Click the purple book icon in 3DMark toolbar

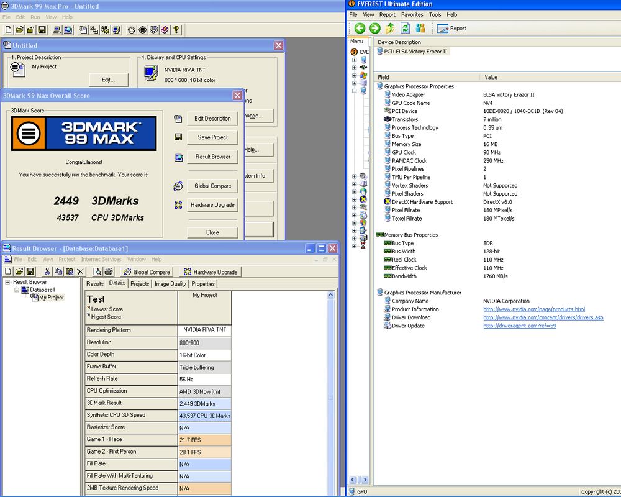click(x=165, y=30)
